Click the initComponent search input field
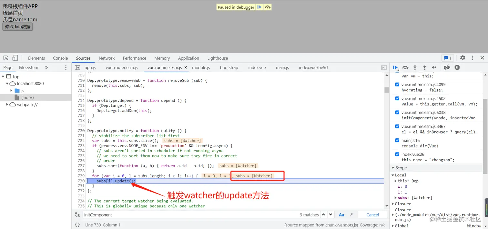488x229 pixels. pyautogui.click(x=190, y=215)
